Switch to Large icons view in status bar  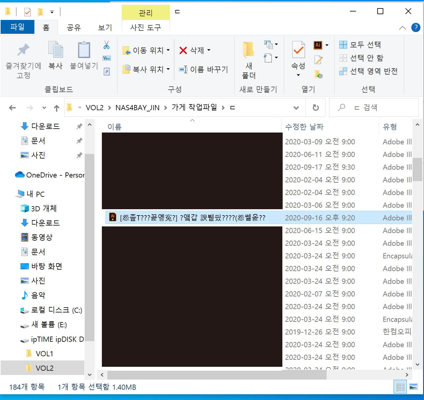[413, 387]
